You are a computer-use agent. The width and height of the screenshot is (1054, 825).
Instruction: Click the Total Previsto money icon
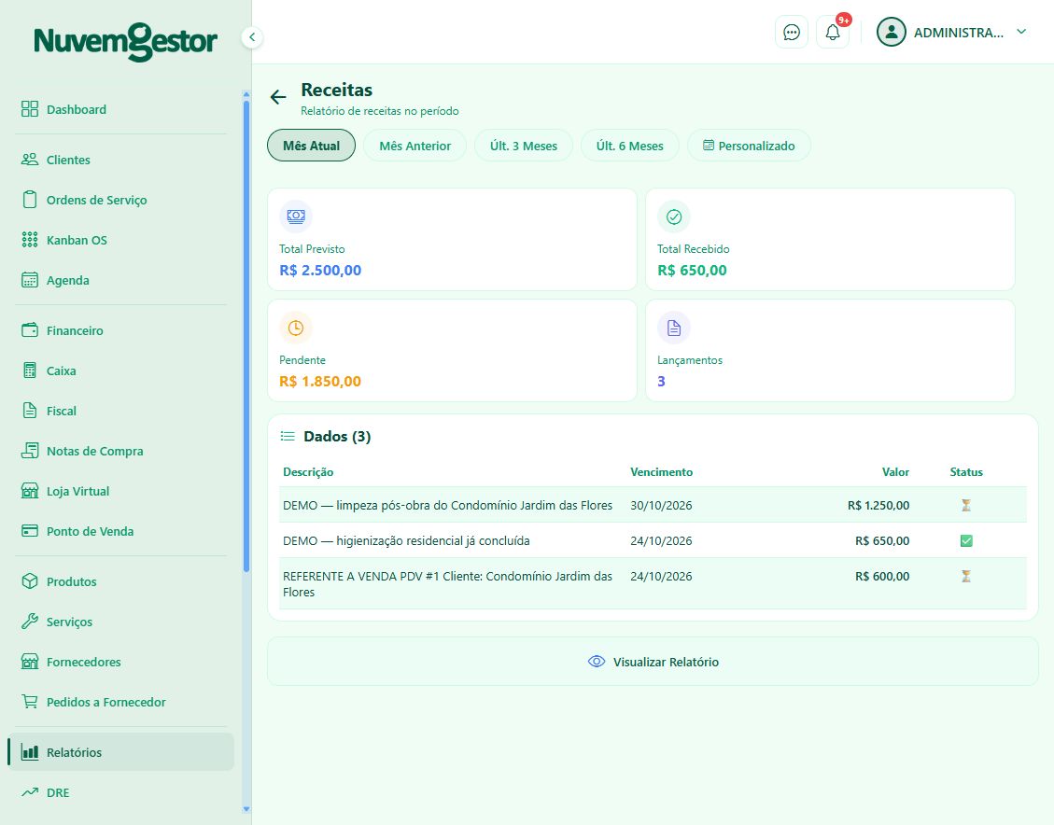296,217
